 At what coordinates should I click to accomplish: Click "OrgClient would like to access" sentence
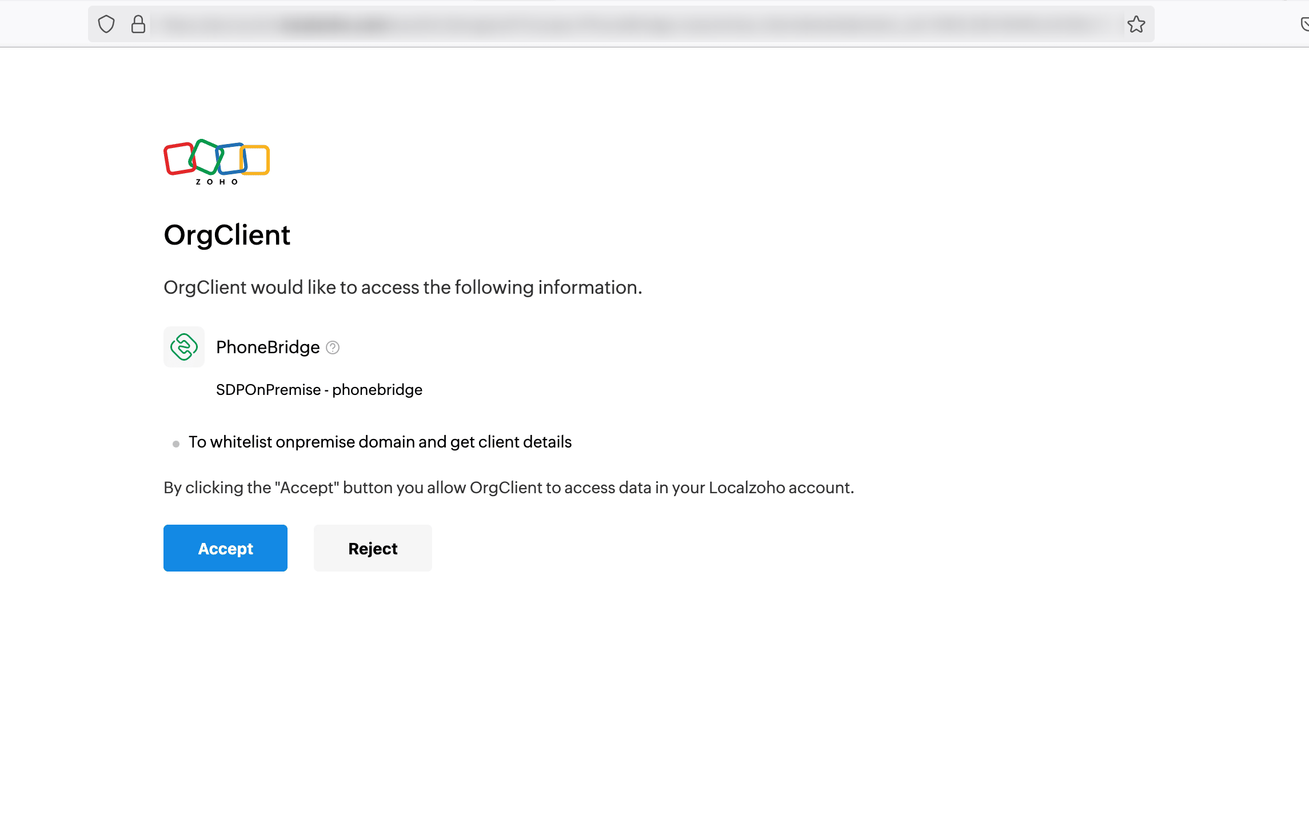[403, 287]
